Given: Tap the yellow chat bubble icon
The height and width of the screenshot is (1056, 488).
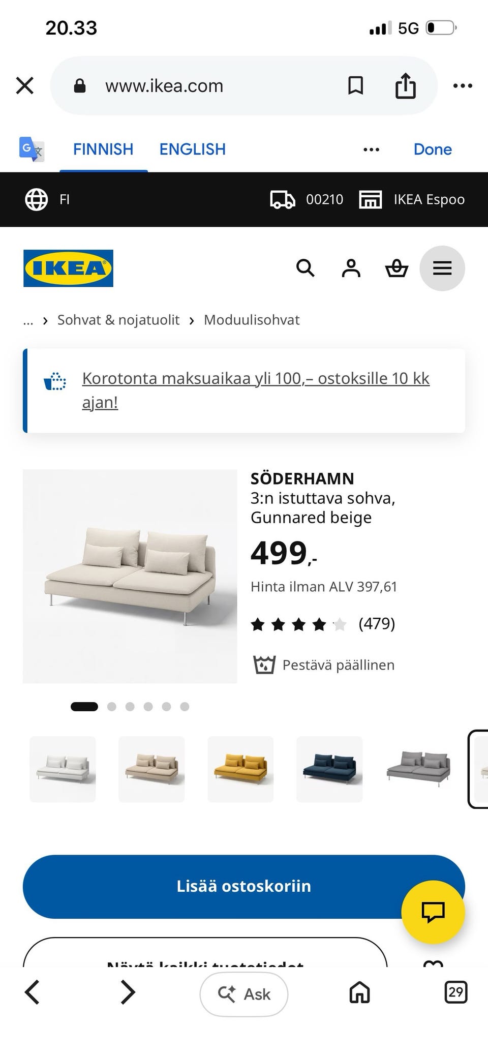Looking at the screenshot, I should coord(433,912).
